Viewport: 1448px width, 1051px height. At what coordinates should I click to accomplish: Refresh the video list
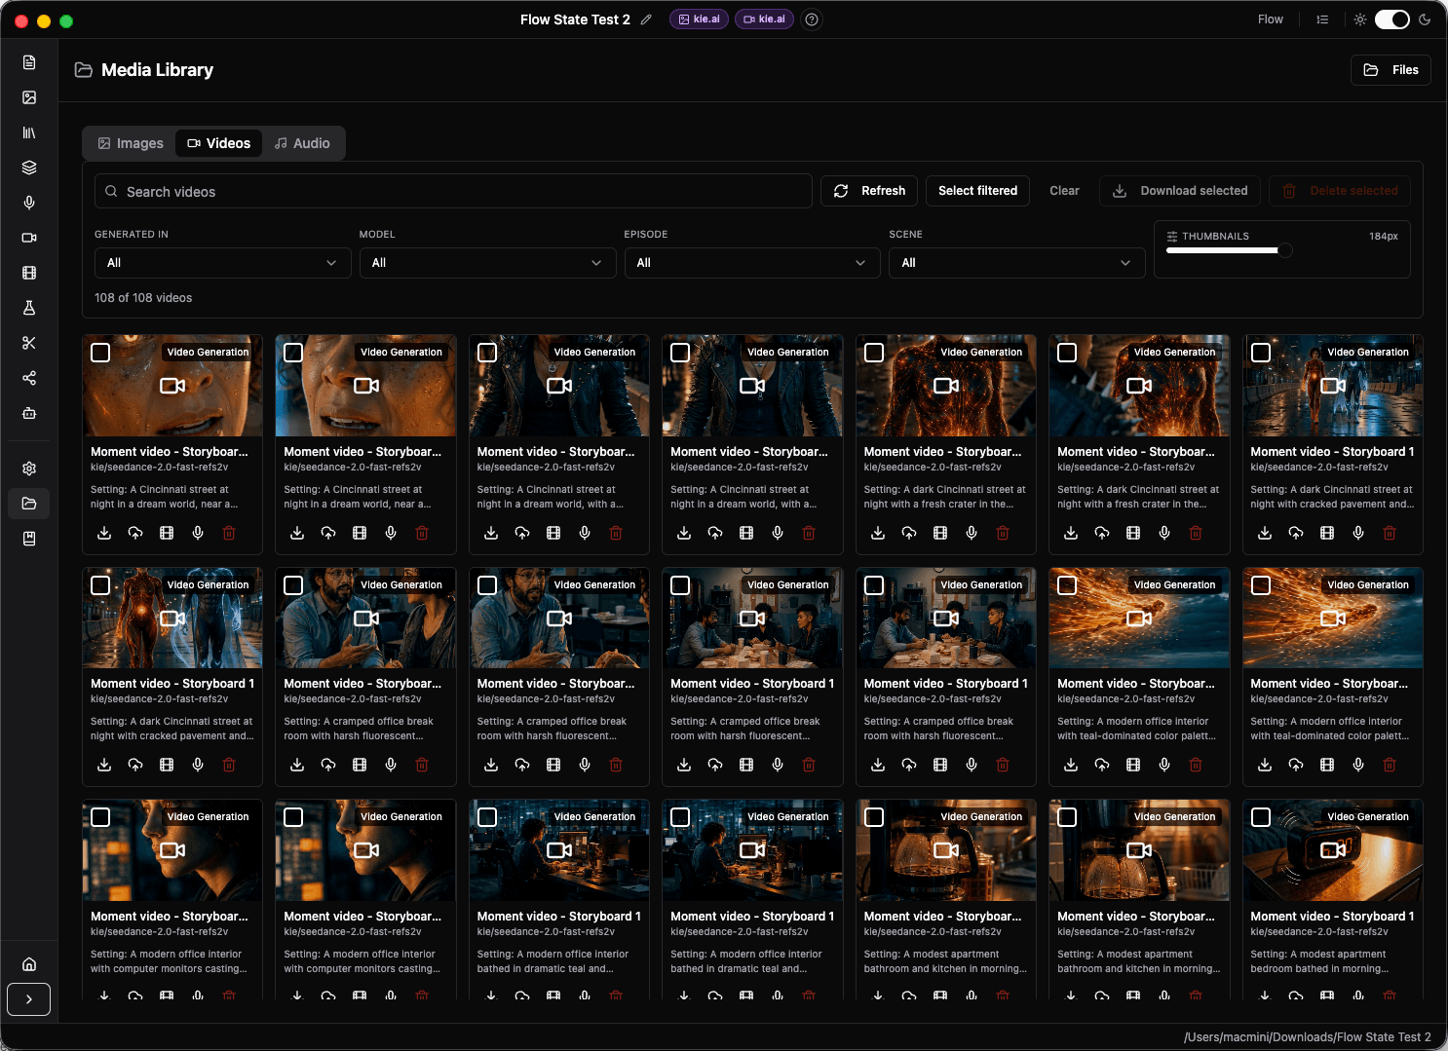tap(870, 191)
